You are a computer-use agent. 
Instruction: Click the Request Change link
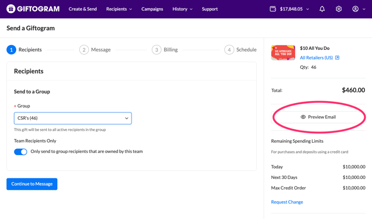point(287,202)
